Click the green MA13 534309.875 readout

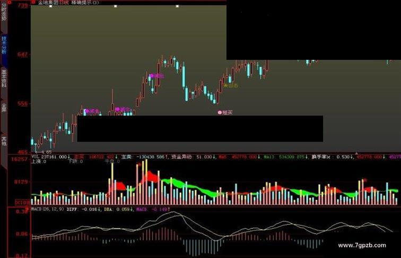pos(286,157)
